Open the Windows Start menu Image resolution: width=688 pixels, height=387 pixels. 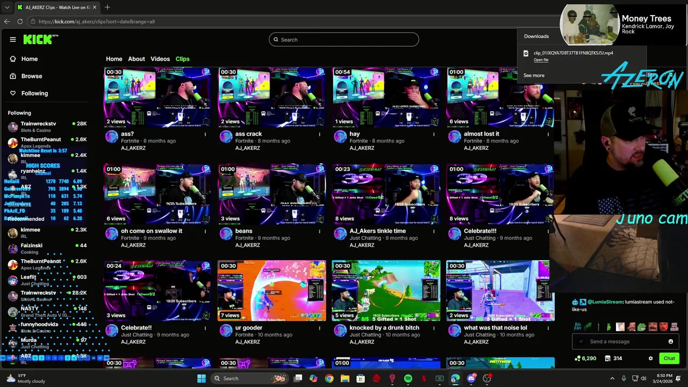201,378
